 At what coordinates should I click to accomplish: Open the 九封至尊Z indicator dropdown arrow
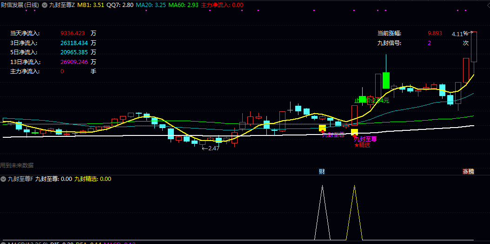44,5
